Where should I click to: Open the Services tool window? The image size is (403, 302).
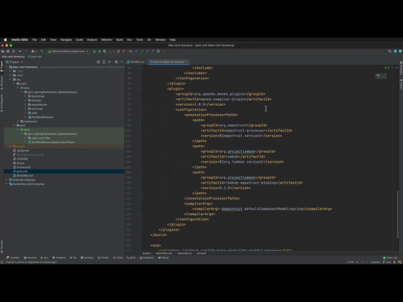click(x=30, y=257)
